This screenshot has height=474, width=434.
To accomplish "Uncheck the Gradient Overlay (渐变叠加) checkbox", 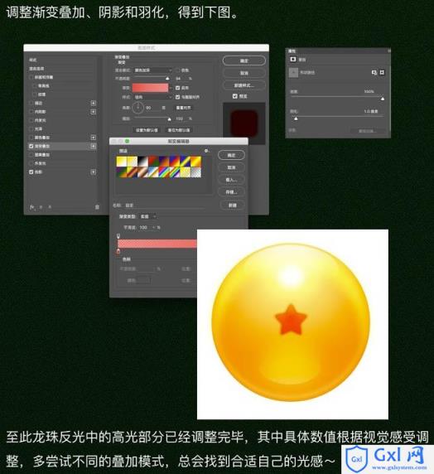I will pyautogui.click(x=31, y=147).
